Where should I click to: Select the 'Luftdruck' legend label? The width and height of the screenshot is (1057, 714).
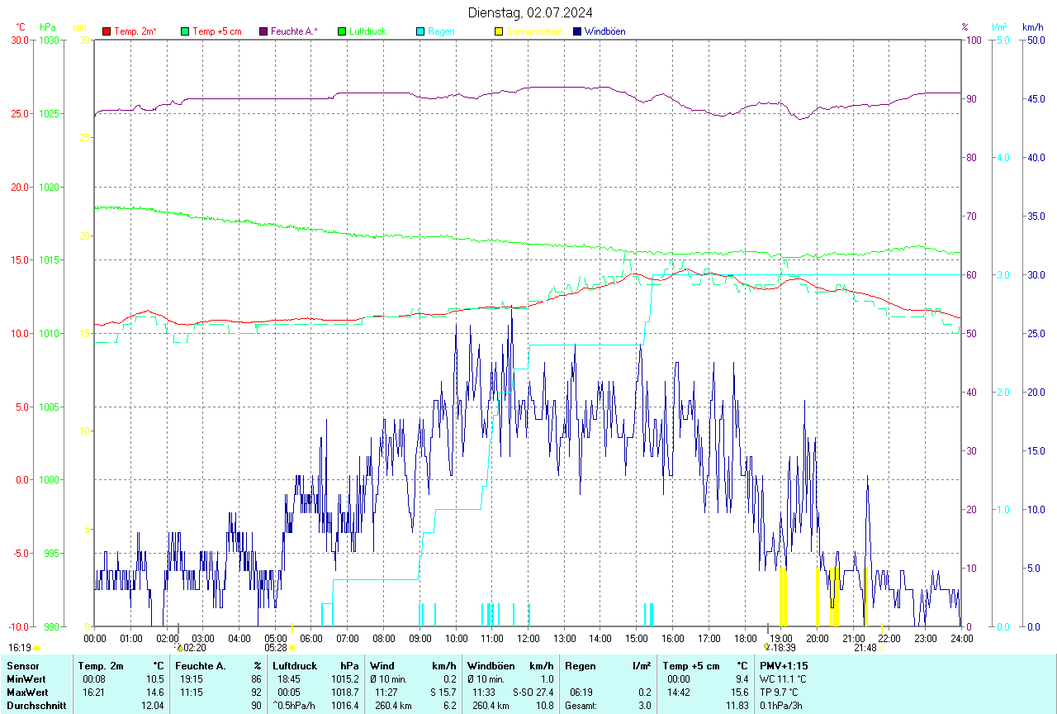pos(367,31)
